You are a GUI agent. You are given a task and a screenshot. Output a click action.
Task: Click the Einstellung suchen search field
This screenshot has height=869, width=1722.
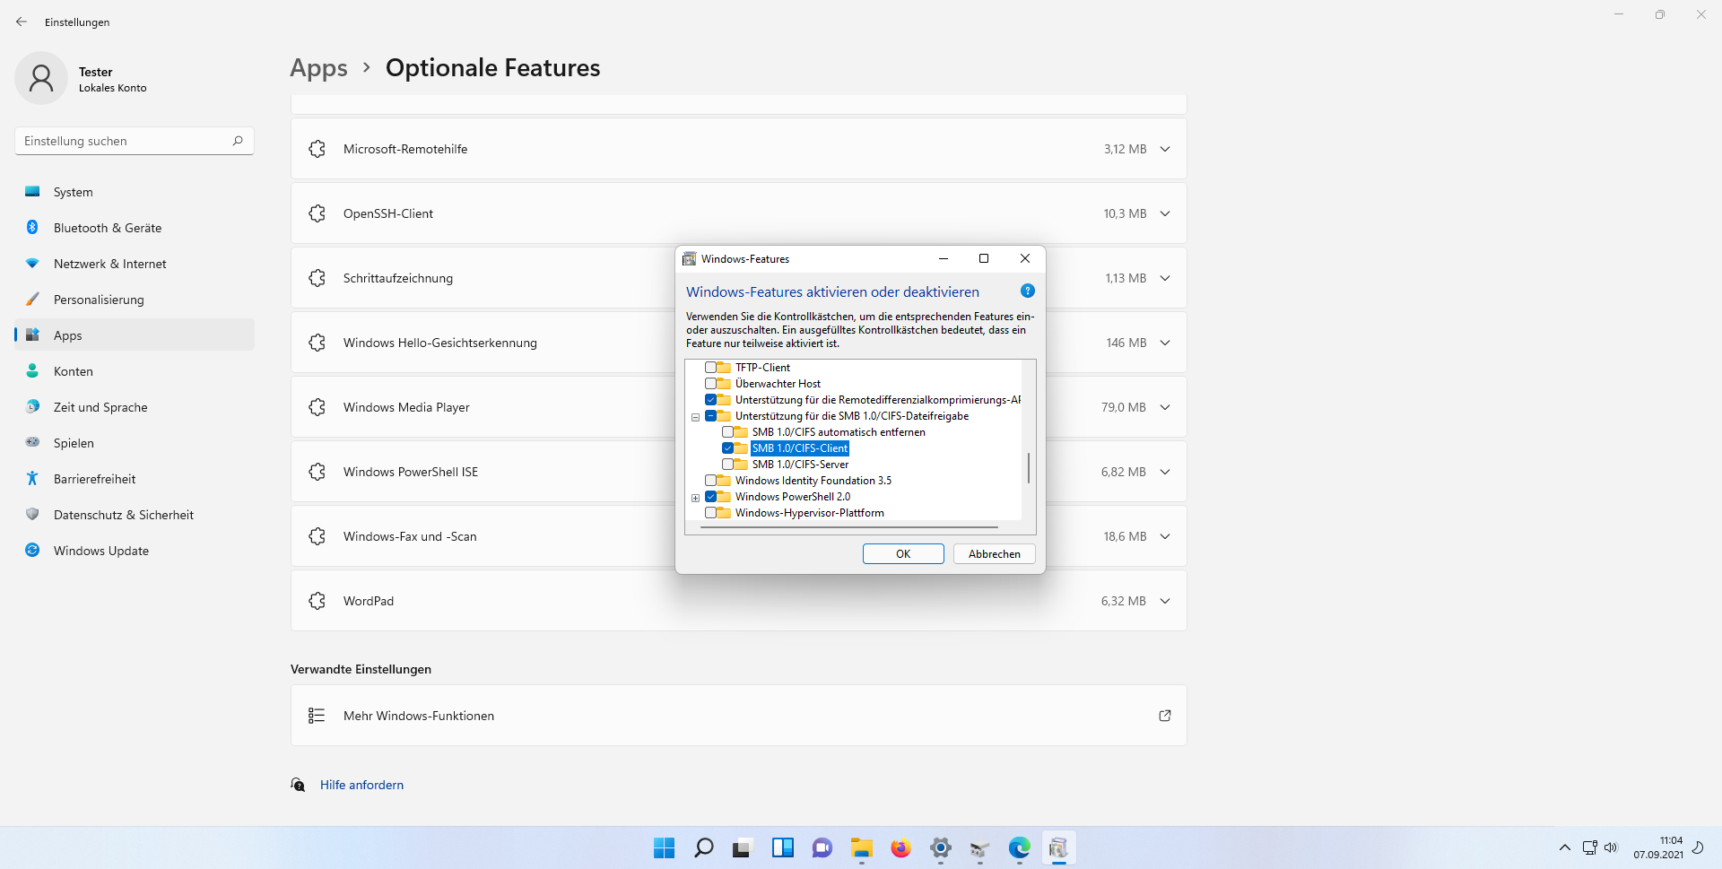click(135, 141)
